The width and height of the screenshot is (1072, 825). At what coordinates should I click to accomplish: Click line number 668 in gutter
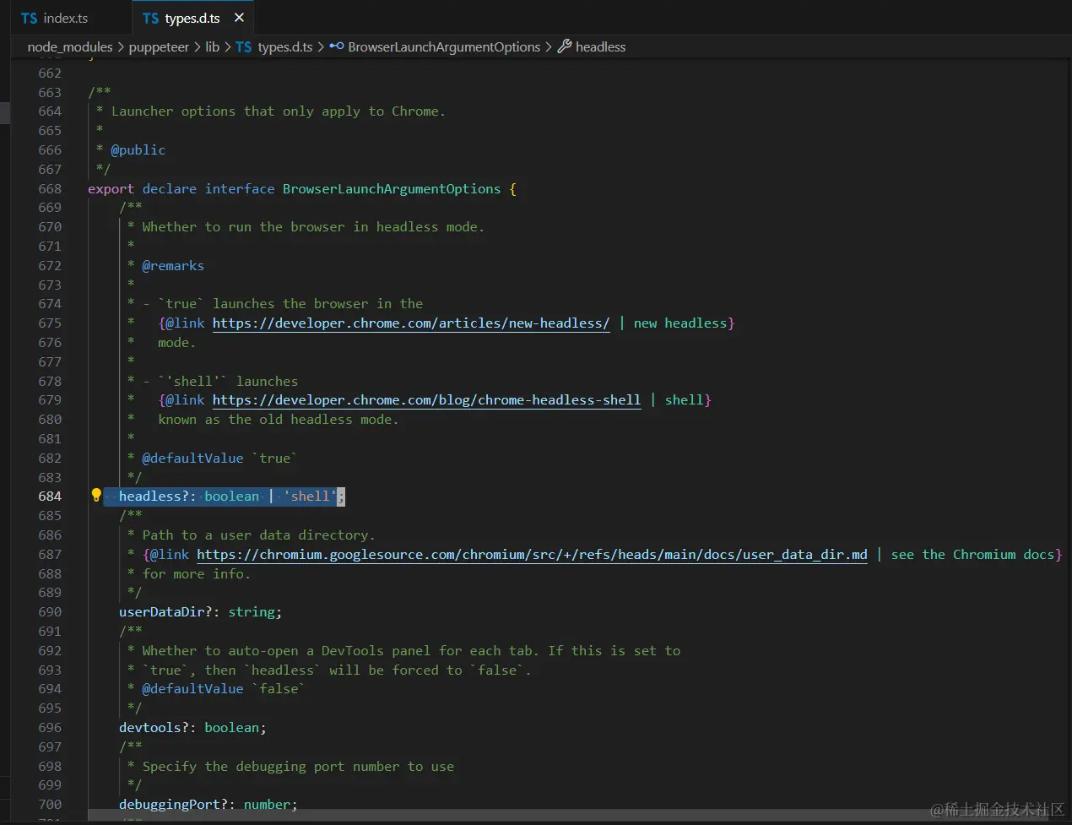(50, 189)
